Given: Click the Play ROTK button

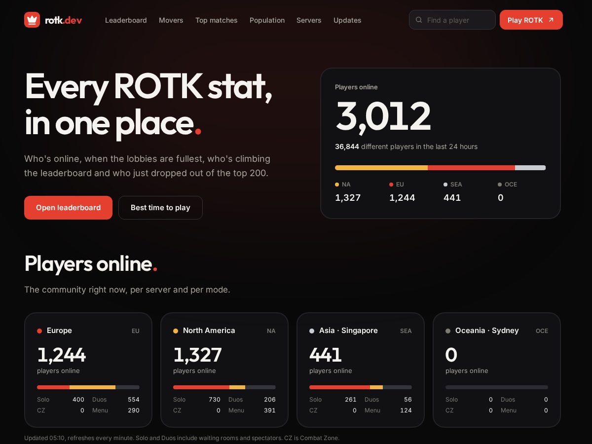Looking at the screenshot, I should [x=531, y=20].
